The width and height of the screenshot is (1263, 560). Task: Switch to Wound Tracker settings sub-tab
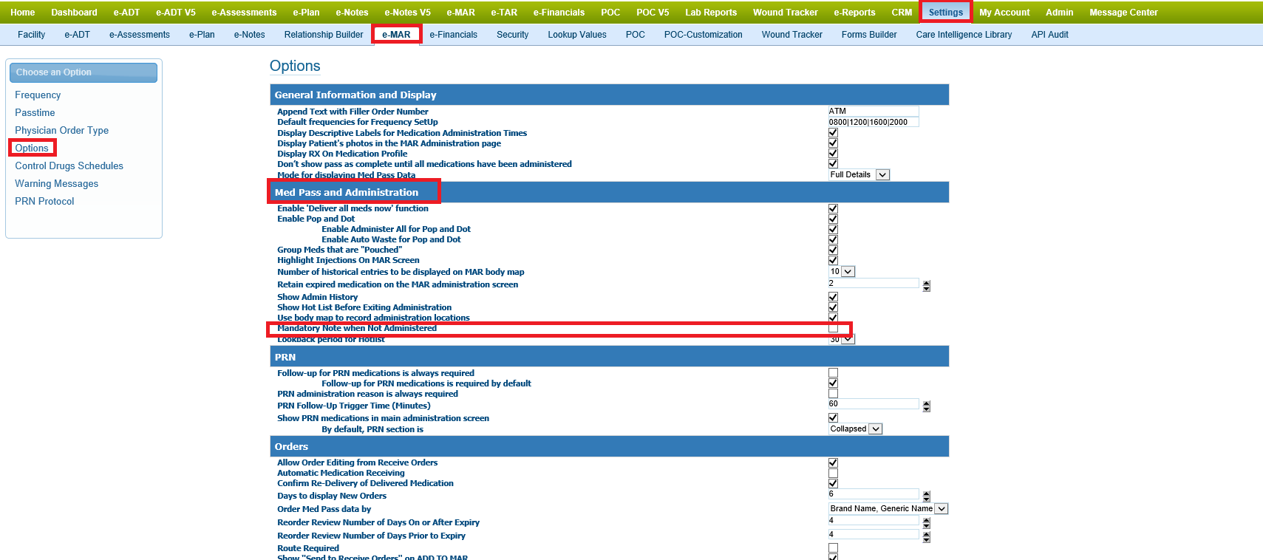[791, 35]
